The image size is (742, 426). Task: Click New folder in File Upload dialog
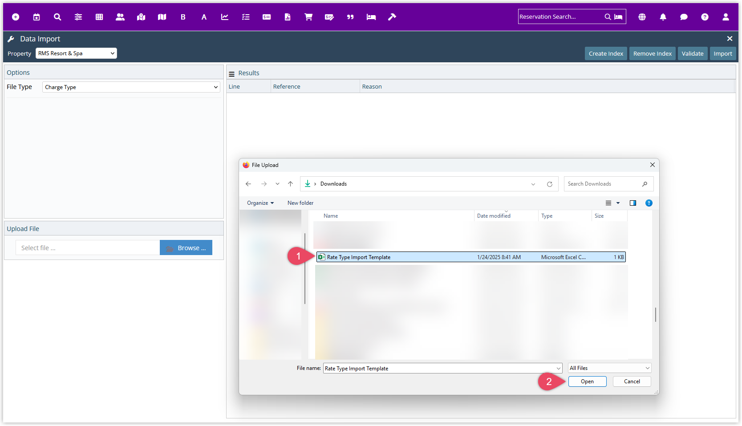(300, 203)
